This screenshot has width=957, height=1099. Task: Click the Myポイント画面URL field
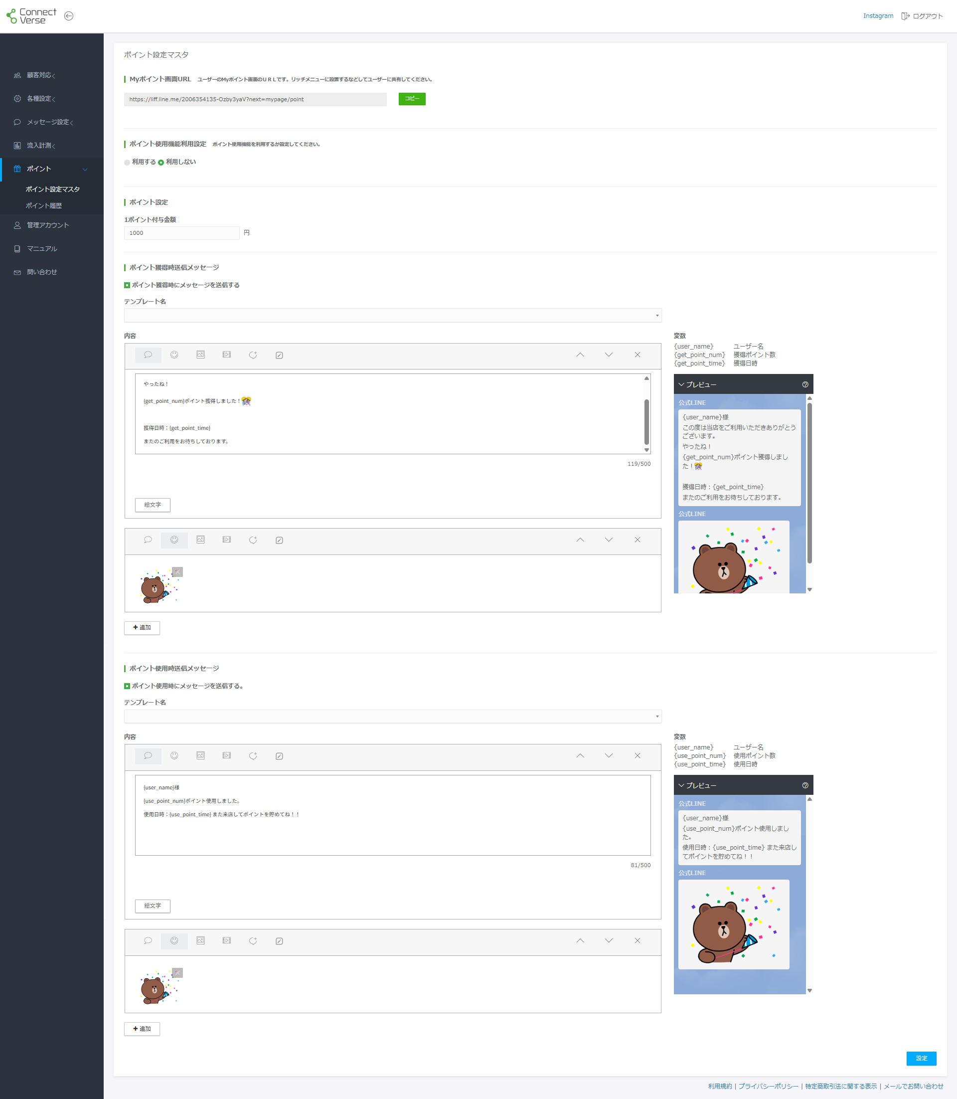pos(255,99)
